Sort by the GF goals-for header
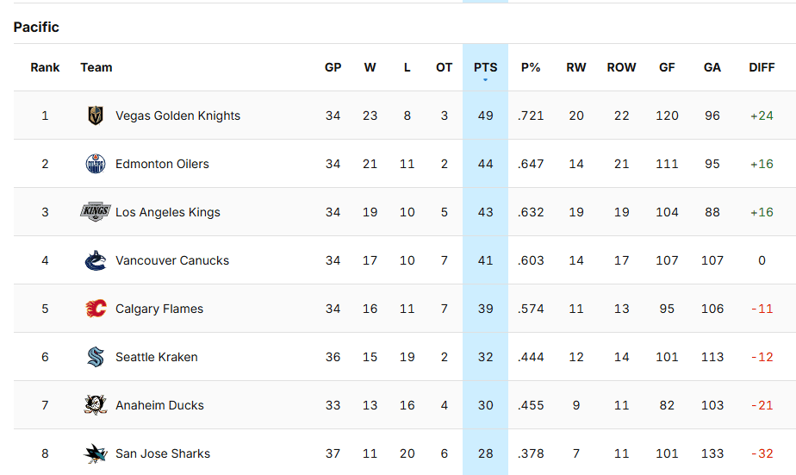The image size is (796, 475). click(x=667, y=67)
